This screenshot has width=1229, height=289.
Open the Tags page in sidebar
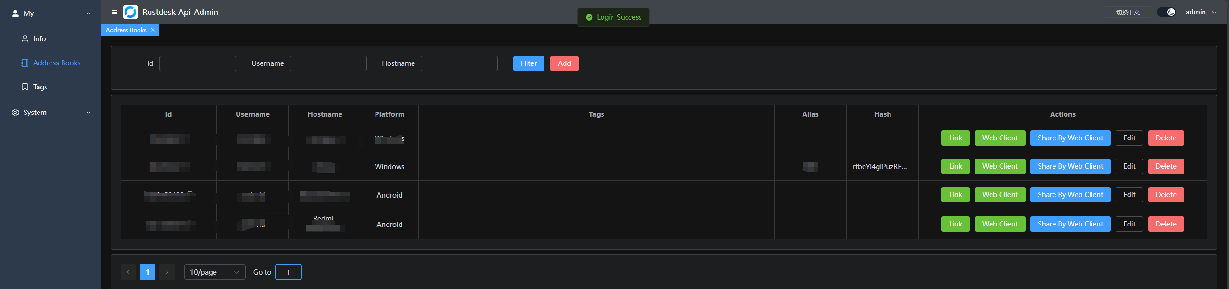click(40, 87)
